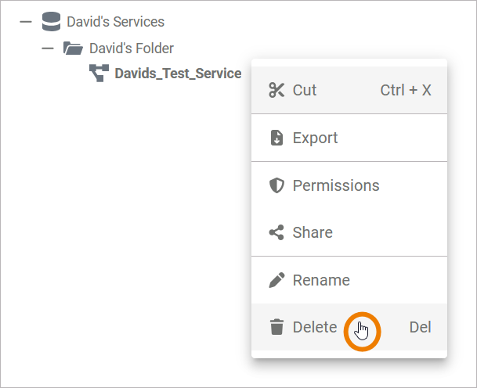
Task: Collapse the David's Folder tree node
Action: (x=48, y=48)
